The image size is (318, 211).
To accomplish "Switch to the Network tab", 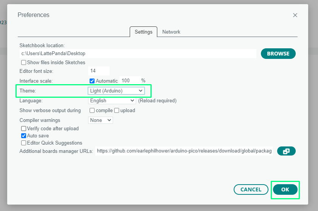I will click(x=171, y=32).
